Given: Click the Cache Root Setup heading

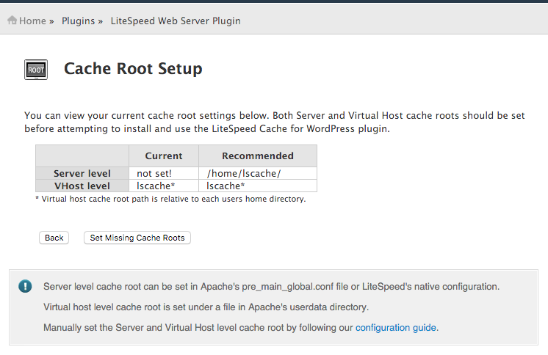Looking at the screenshot, I should 133,68.
